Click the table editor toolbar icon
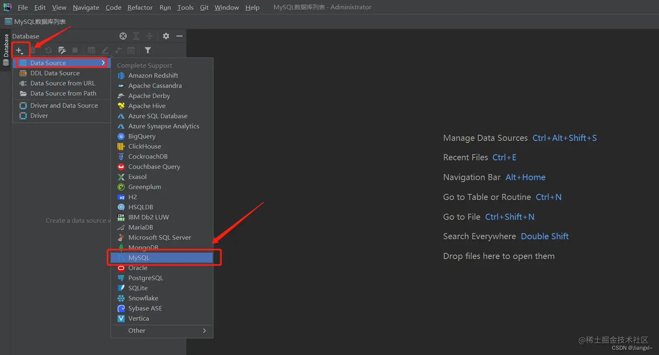The height and width of the screenshot is (355, 659). (x=92, y=51)
